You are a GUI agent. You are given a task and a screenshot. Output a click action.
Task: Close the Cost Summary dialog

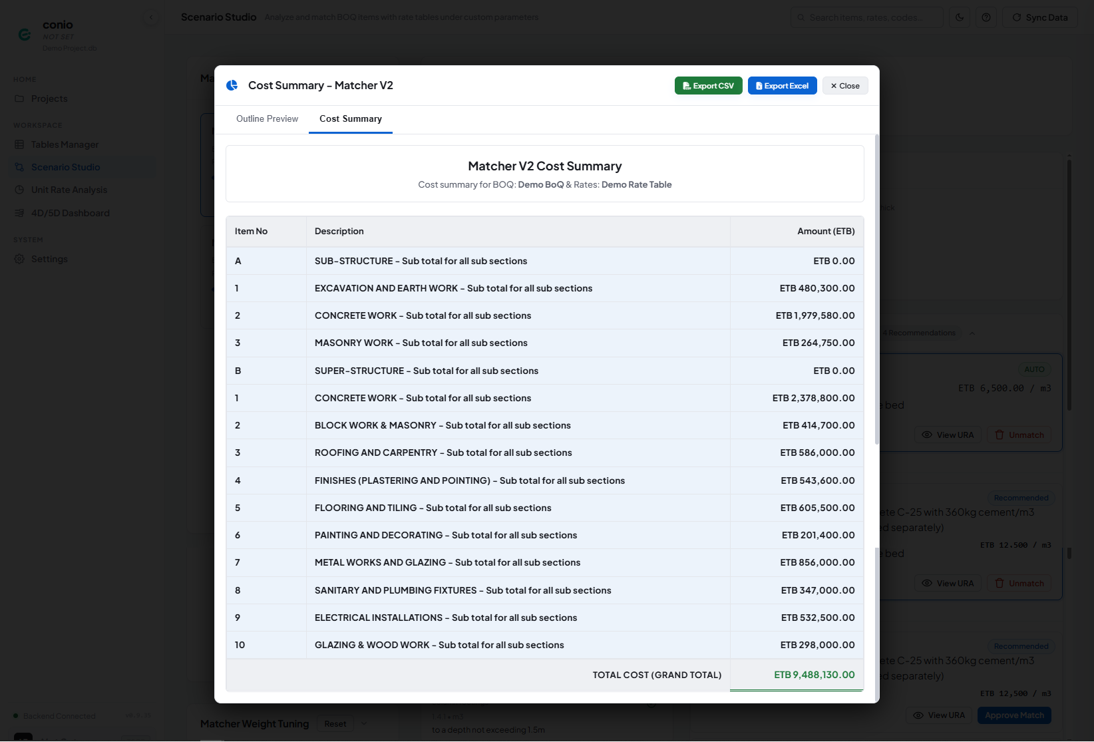845,86
